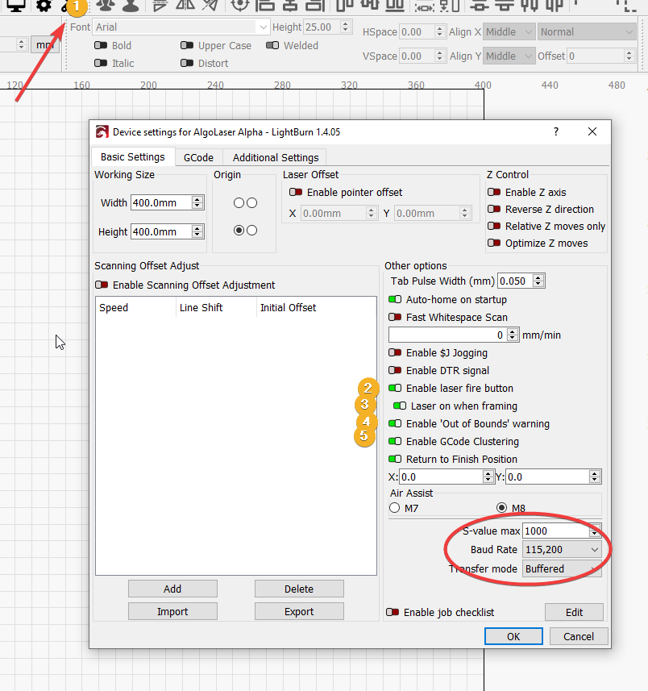Click the HSpace stepper arrows
The image size is (648, 691).
click(x=439, y=31)
